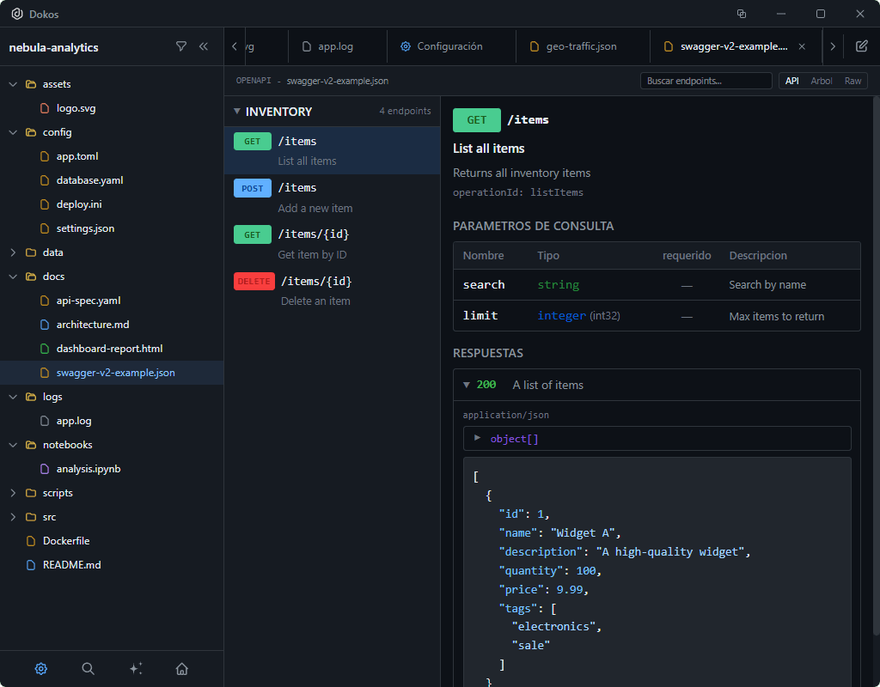Open the search icon in bottom bar
The width and height of the screenshot is (880, 687).
point(88,669)
